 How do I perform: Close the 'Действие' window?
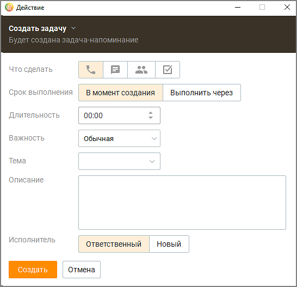click(287, 8)
